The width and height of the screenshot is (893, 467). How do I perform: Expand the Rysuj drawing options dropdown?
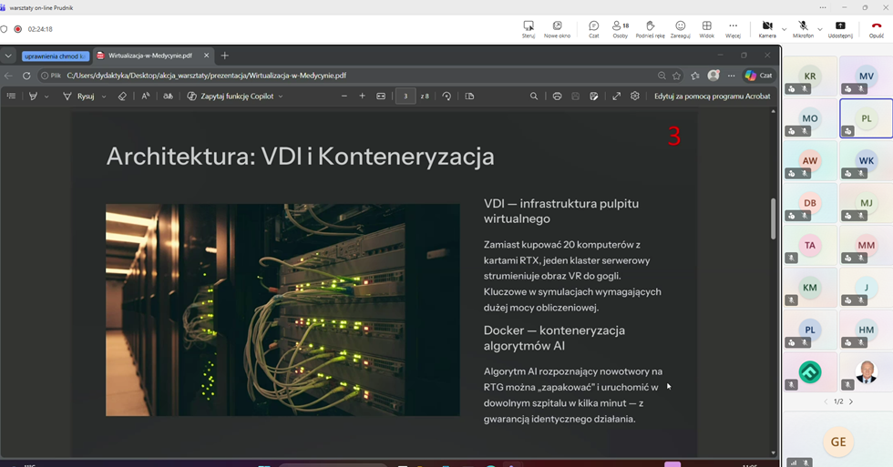pos(104,96)
